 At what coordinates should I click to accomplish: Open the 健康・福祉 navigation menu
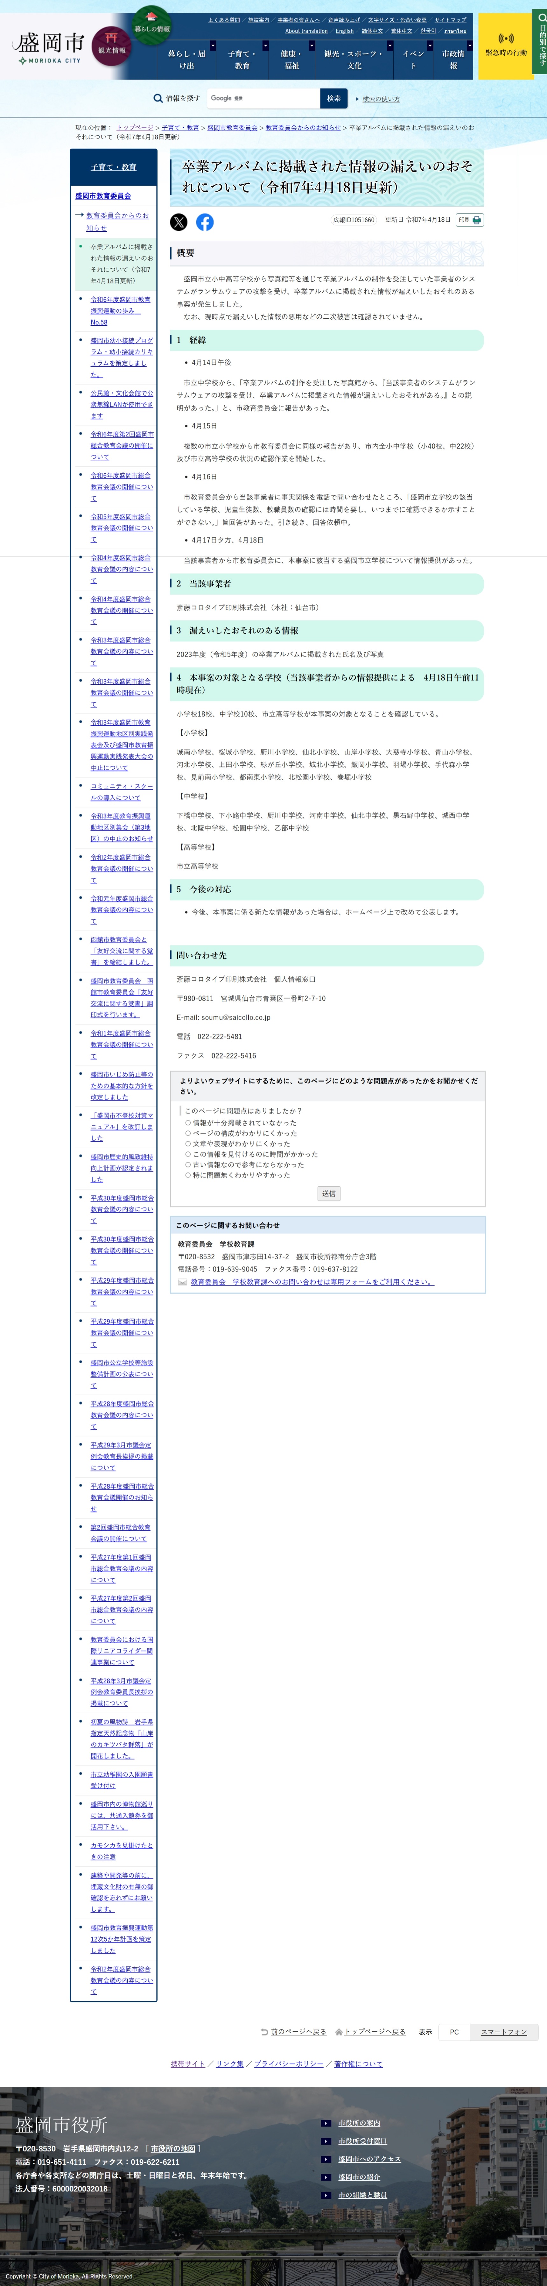(292, 60)
